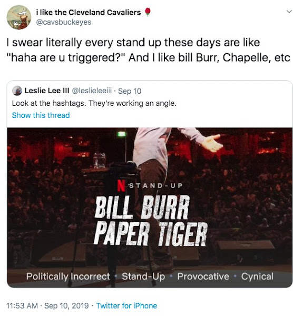The width and height of the screenshot is (293, 316).
Task: Click the @leslieleeiii handle
Action: (x=92, y=91)
